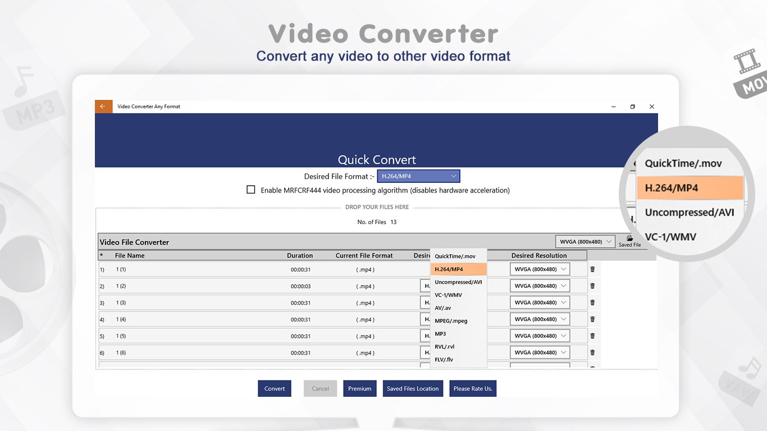Open resolution dropdown for file 1 (4)
The width and height of the screenshot is (767, 431).
(540, 319)
